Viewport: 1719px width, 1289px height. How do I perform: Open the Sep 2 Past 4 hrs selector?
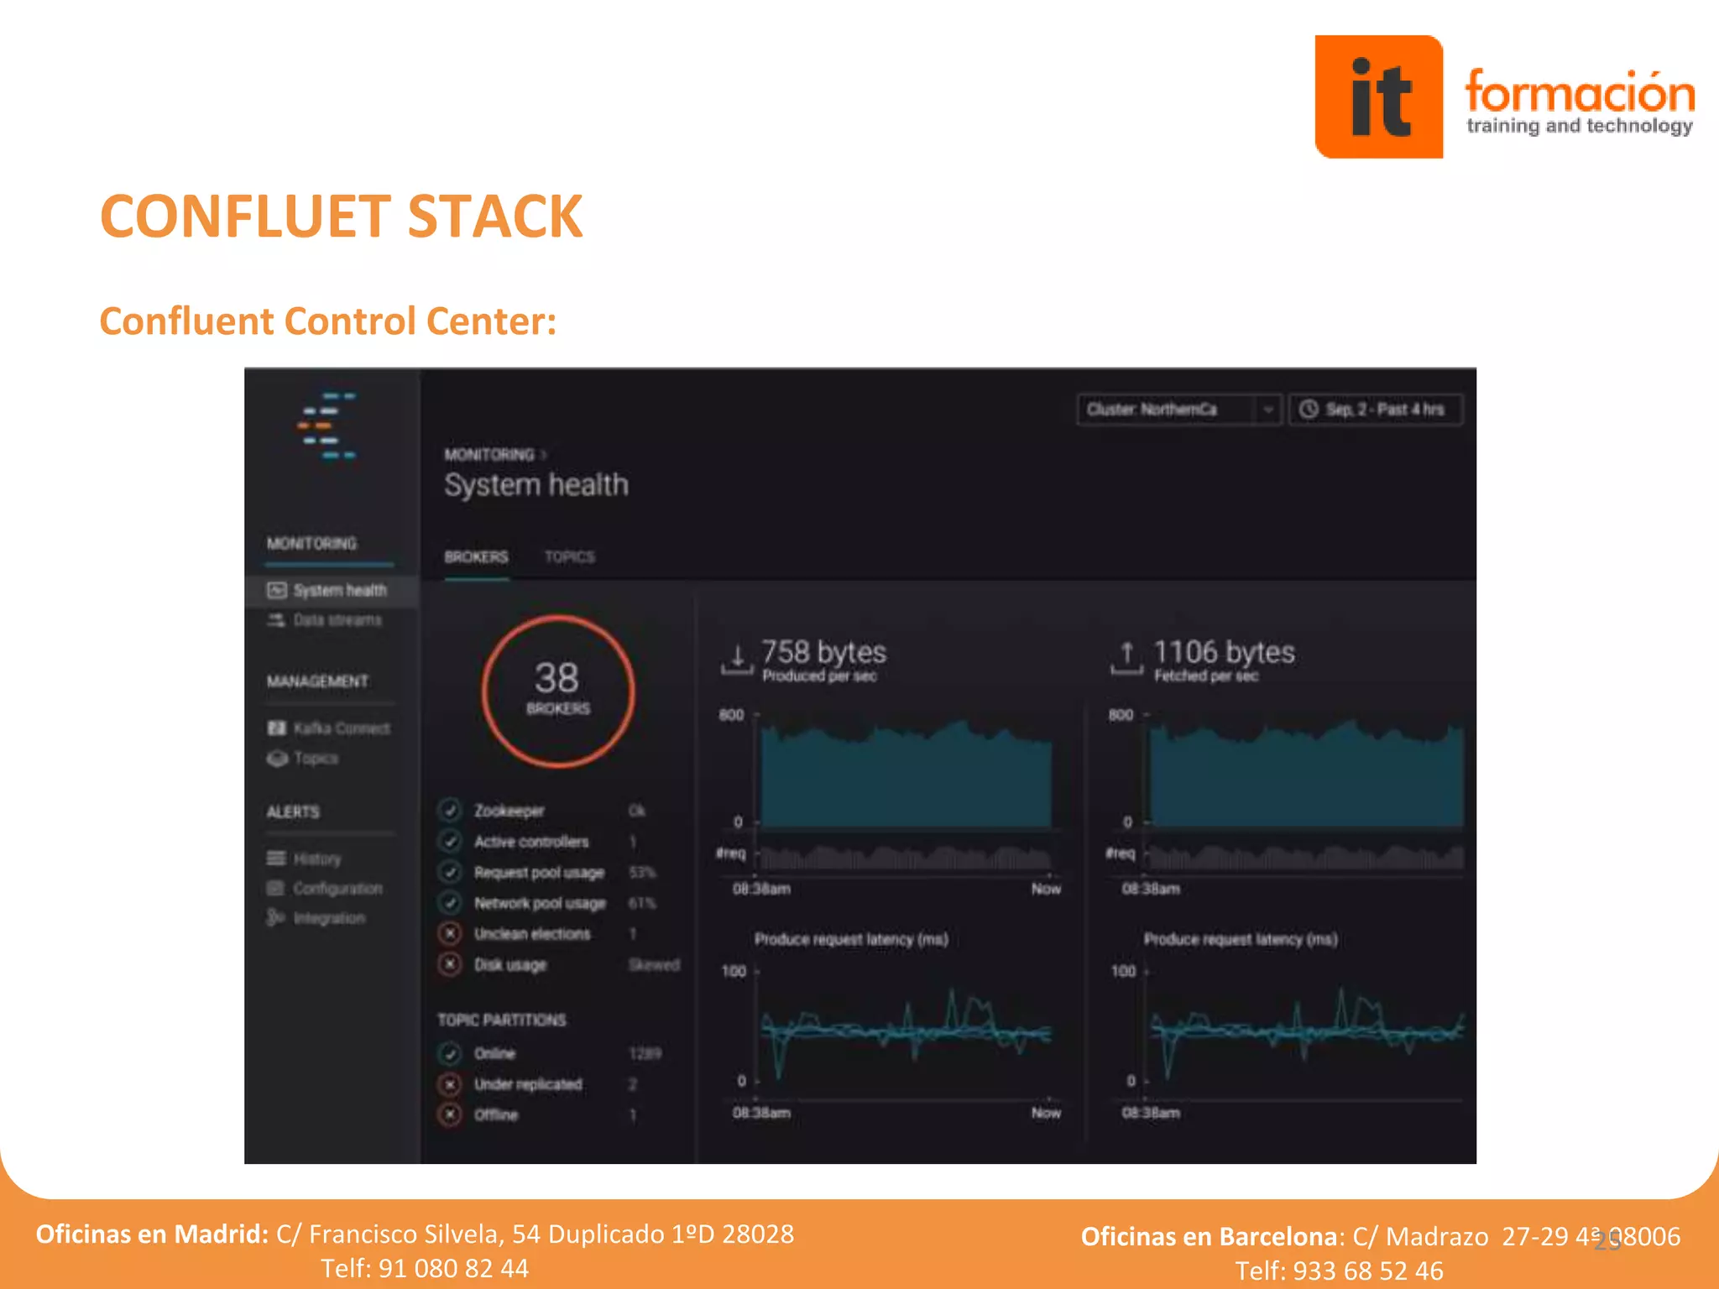[x=1375, y=410]
